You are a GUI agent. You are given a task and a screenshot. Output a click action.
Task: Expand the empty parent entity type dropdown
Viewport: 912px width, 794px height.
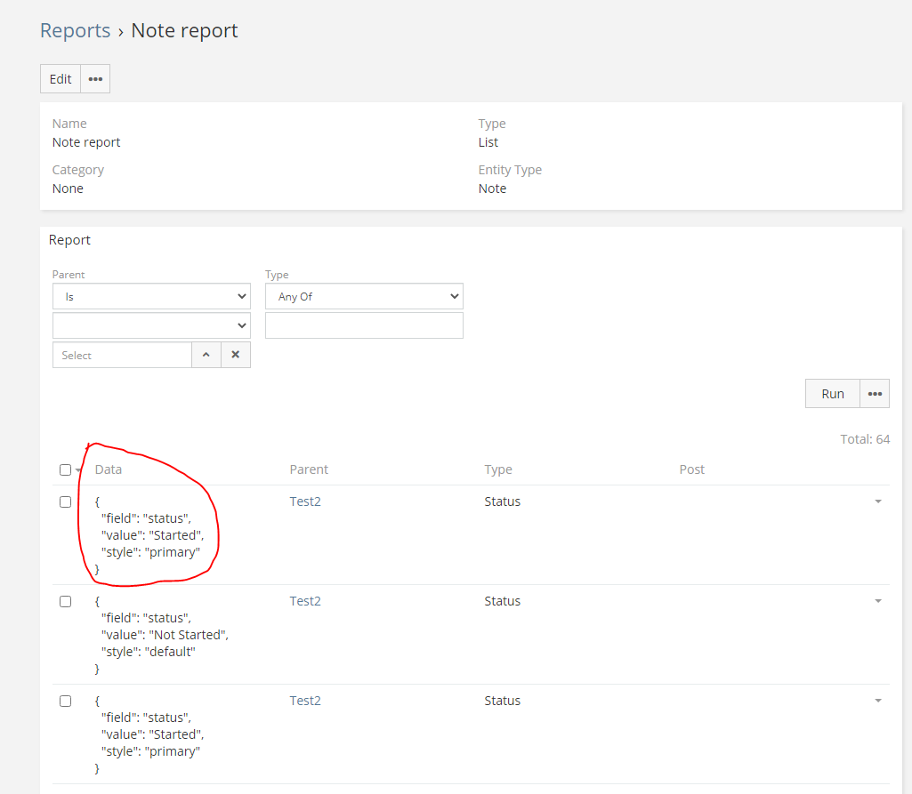[151, 325]
